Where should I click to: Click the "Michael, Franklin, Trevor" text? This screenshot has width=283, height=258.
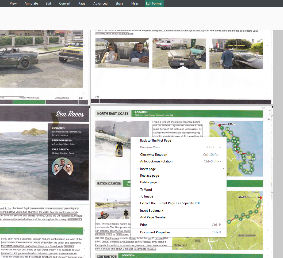pos(63,153)
